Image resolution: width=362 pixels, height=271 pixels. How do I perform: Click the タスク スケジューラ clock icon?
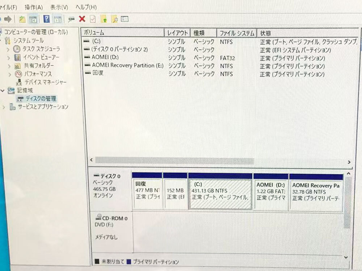[x=17, y=49]
